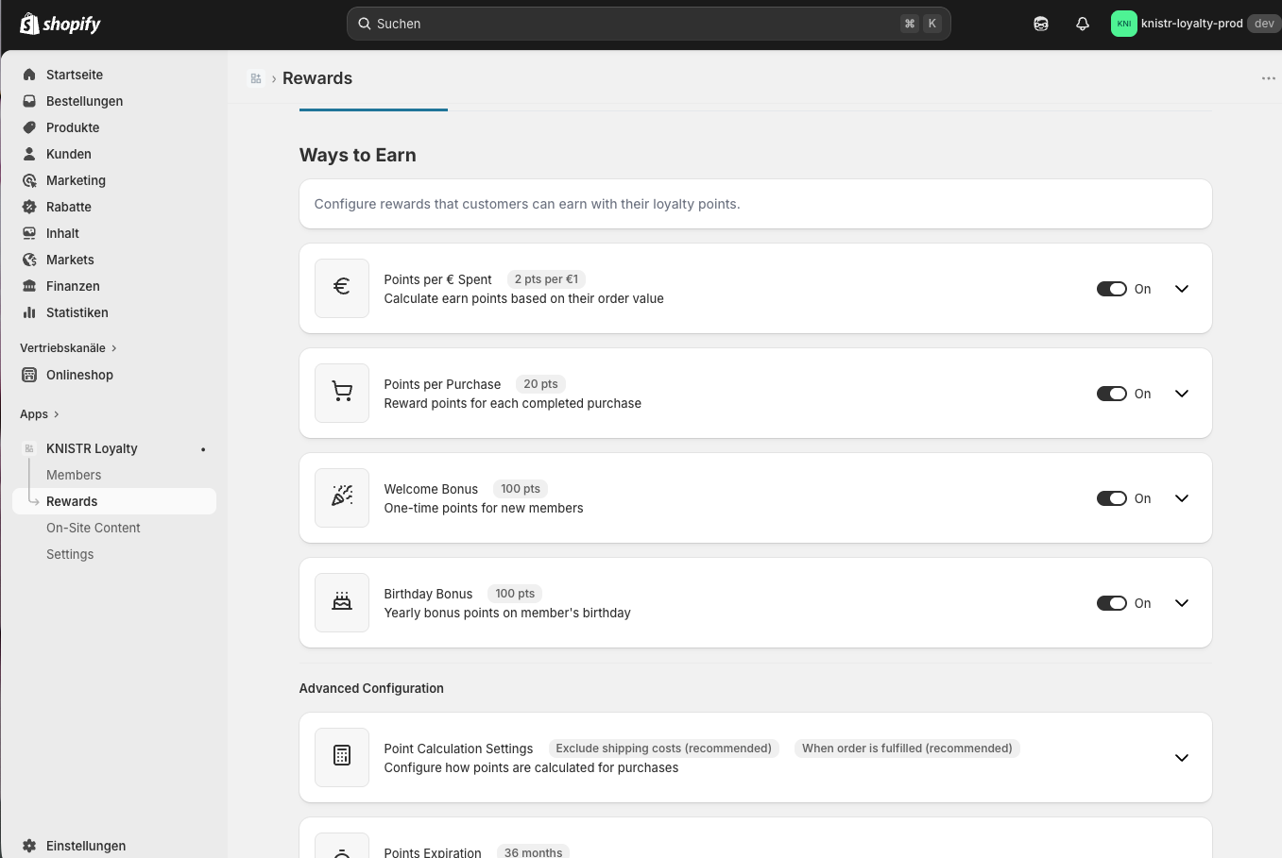Click the KNISTR Loyalty app icon

point(29,448)
